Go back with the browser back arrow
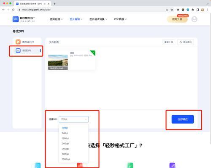Viewport: 211px width, 168px height. [3, 10]
